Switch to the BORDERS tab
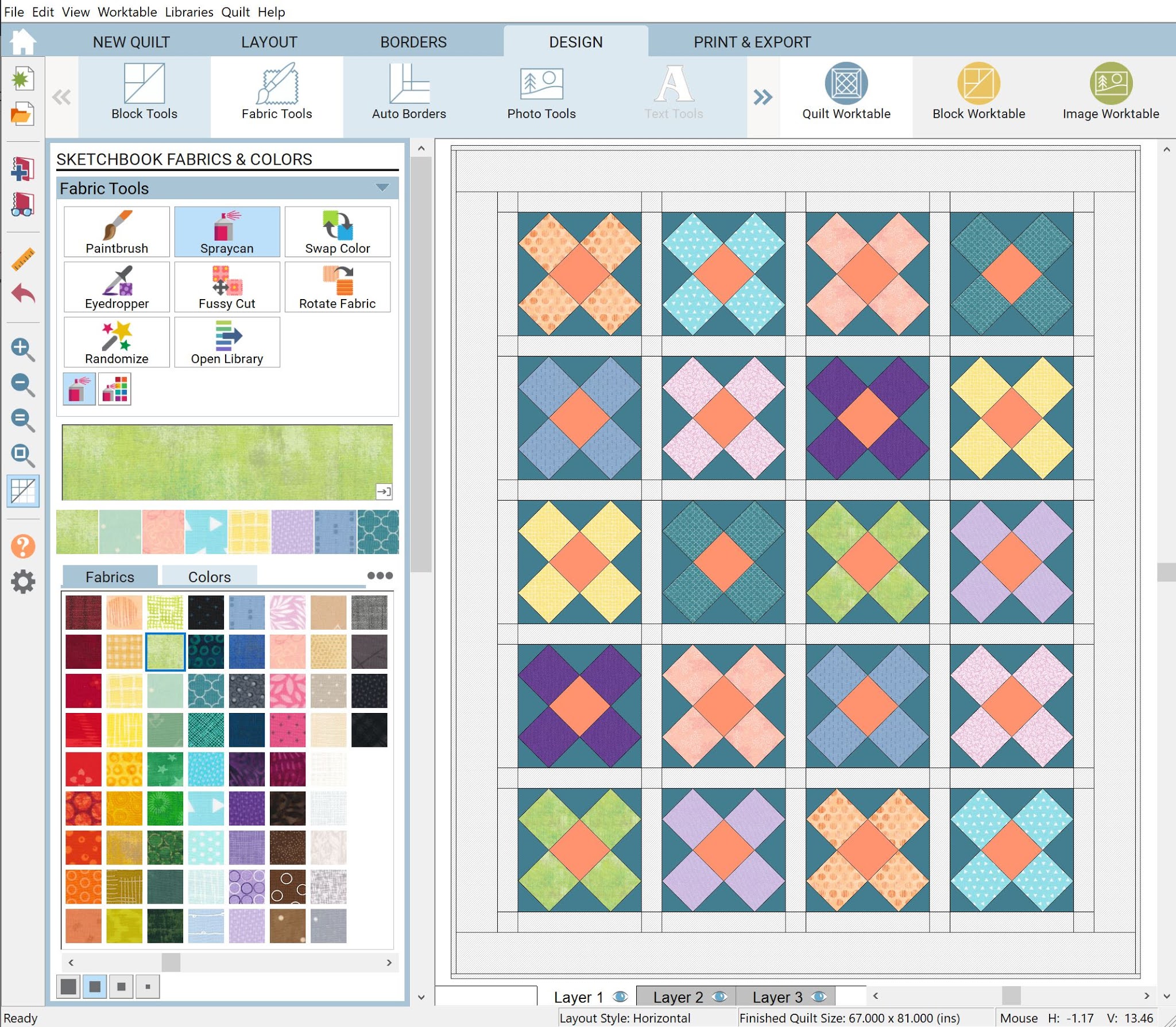The height and width of the screenshot is (1027, 1176). [413, 41]
